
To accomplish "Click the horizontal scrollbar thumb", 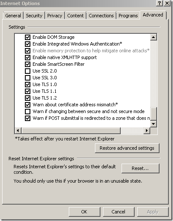I will (71, 130).
